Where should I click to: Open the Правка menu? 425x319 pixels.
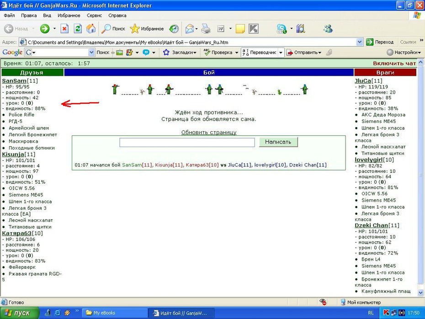click(29, 16)
